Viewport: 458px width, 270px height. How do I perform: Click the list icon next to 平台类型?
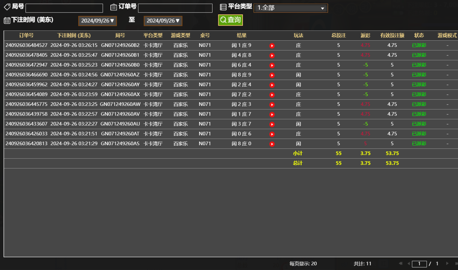click(x=224, y=7)
